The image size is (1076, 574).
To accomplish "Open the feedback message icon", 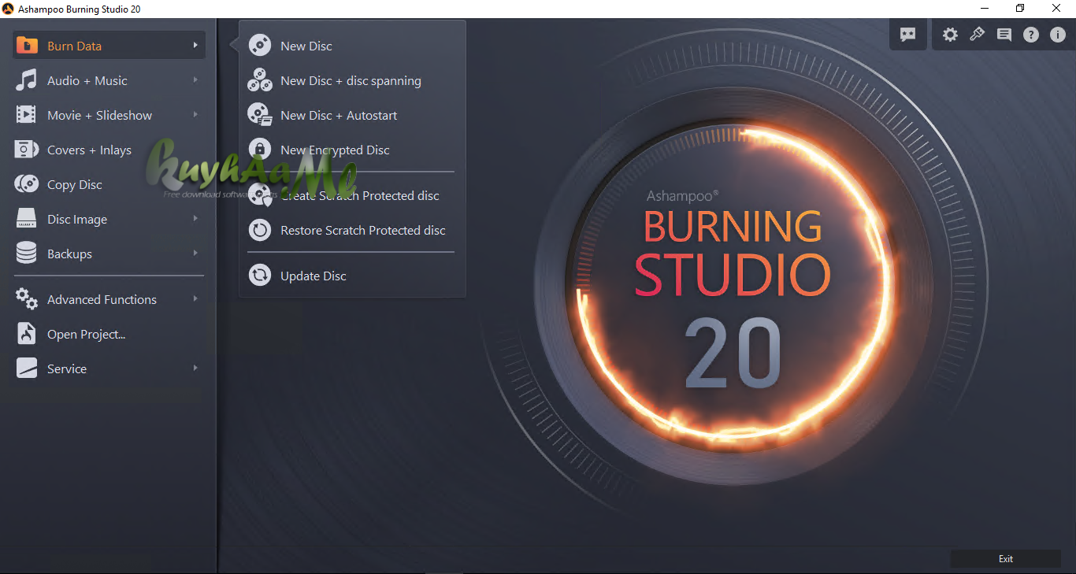I will point(1004,35).
